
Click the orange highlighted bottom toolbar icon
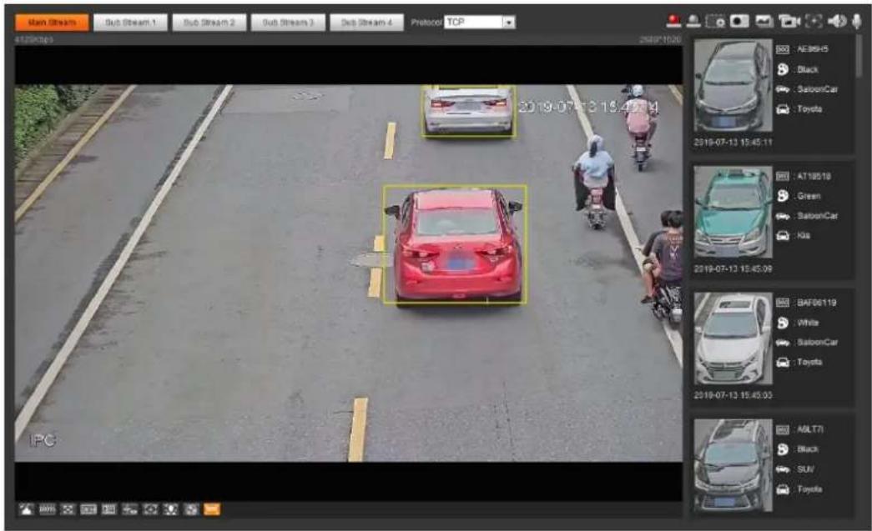(x=212, y=509)
